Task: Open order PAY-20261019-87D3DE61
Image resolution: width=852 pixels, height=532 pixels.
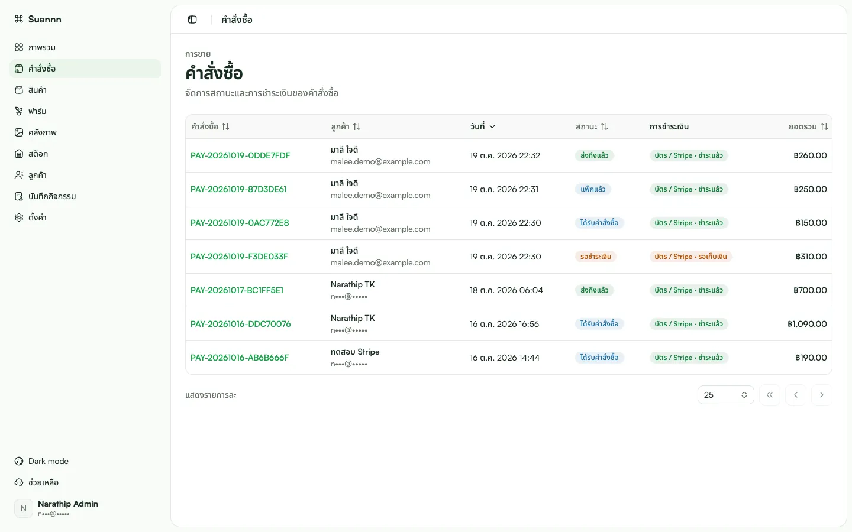Action: click(x=238, y=189)
